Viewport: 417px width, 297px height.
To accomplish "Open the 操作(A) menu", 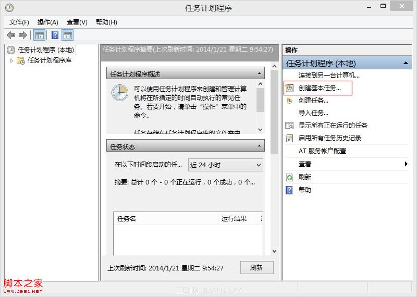I will [x=48, y=22].
